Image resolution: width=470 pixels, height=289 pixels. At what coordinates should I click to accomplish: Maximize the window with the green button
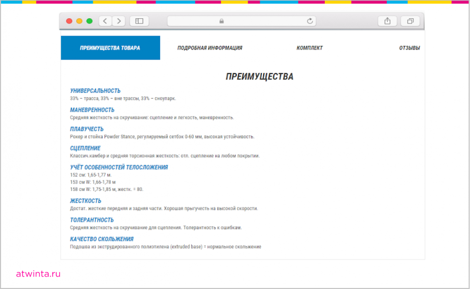coord(89,21)
